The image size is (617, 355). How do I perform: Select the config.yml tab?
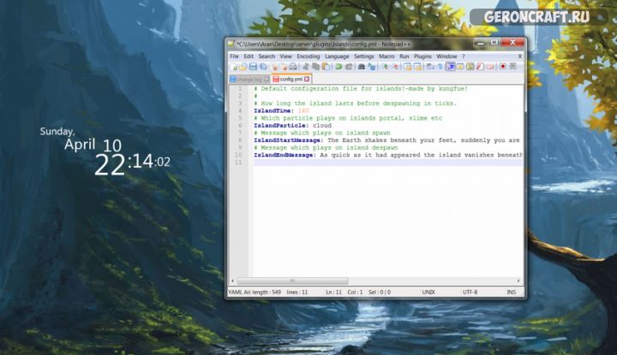pos(291,79)
